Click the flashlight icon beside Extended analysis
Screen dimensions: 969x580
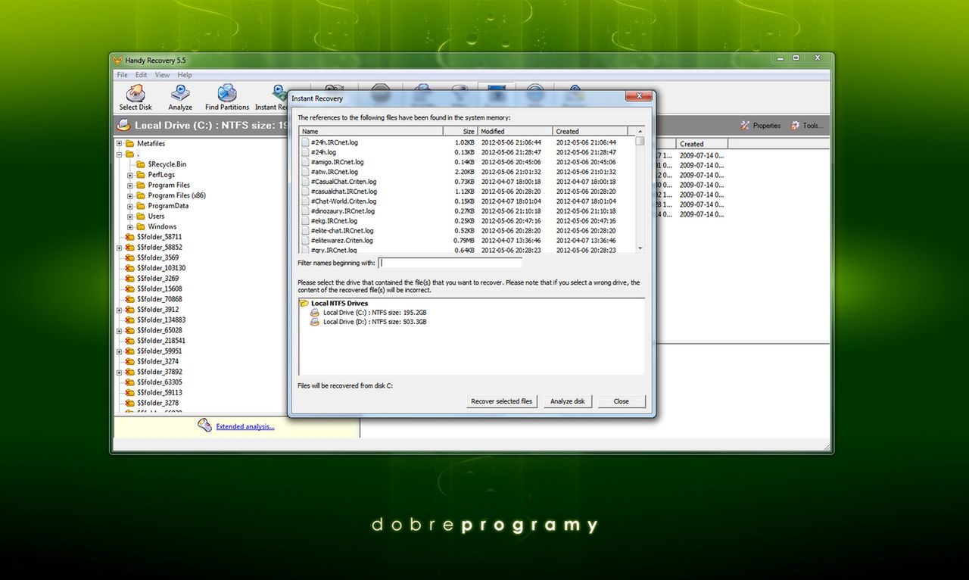(204, 426)
